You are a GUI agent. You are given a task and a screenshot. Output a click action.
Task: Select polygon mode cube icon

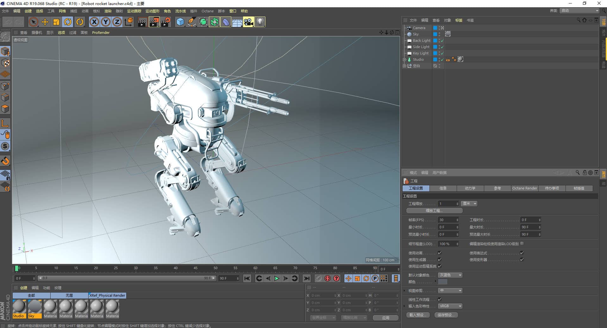(x=5, y=109)
